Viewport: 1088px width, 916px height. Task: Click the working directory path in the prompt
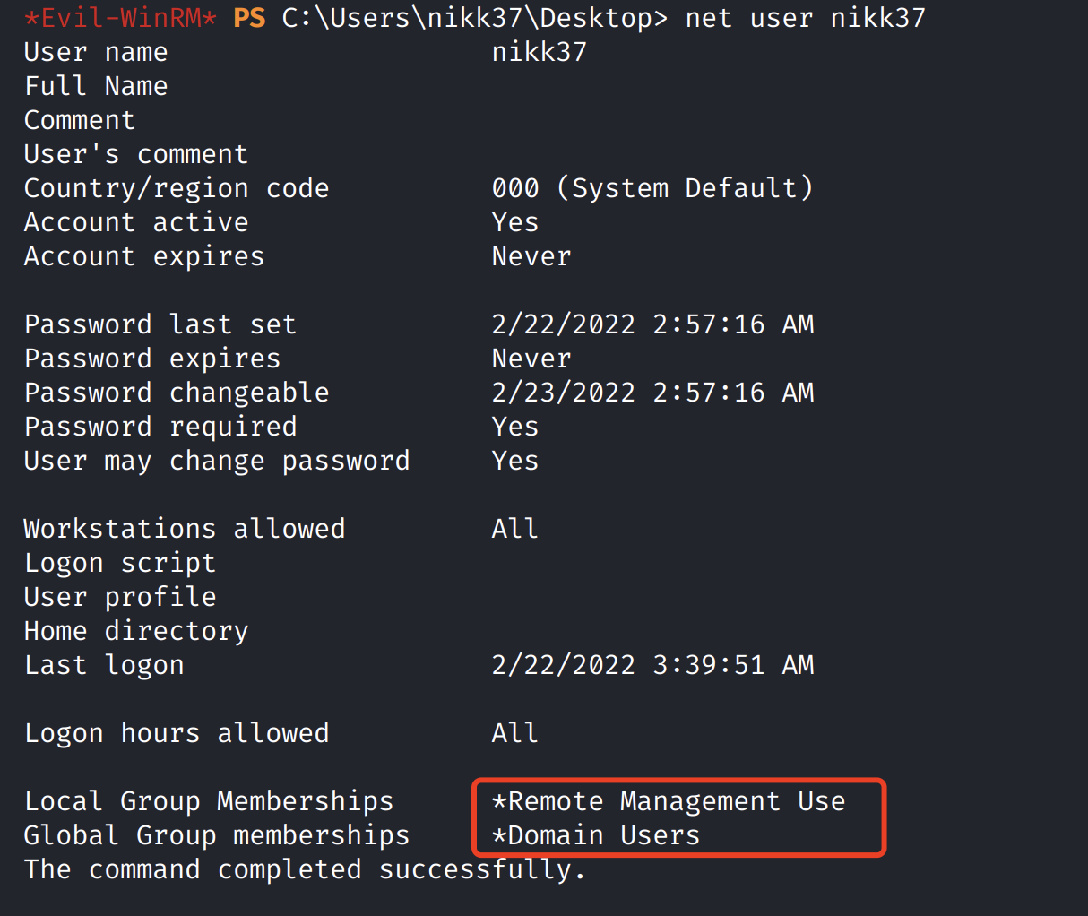click(x=474, y=18)
